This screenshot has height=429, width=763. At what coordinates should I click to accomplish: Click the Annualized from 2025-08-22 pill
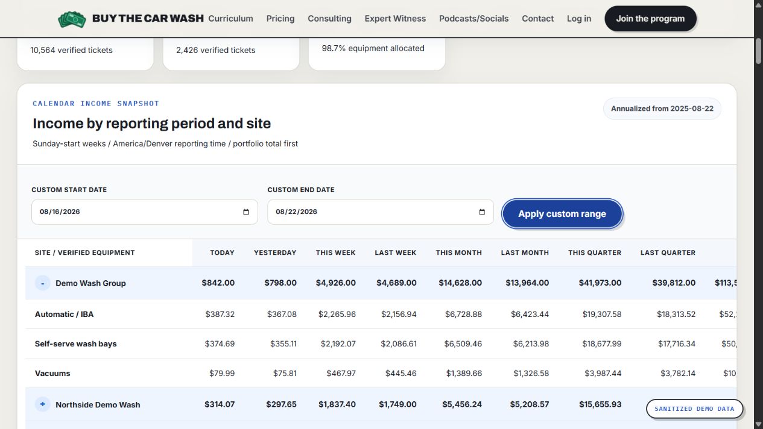click(662, 109)
